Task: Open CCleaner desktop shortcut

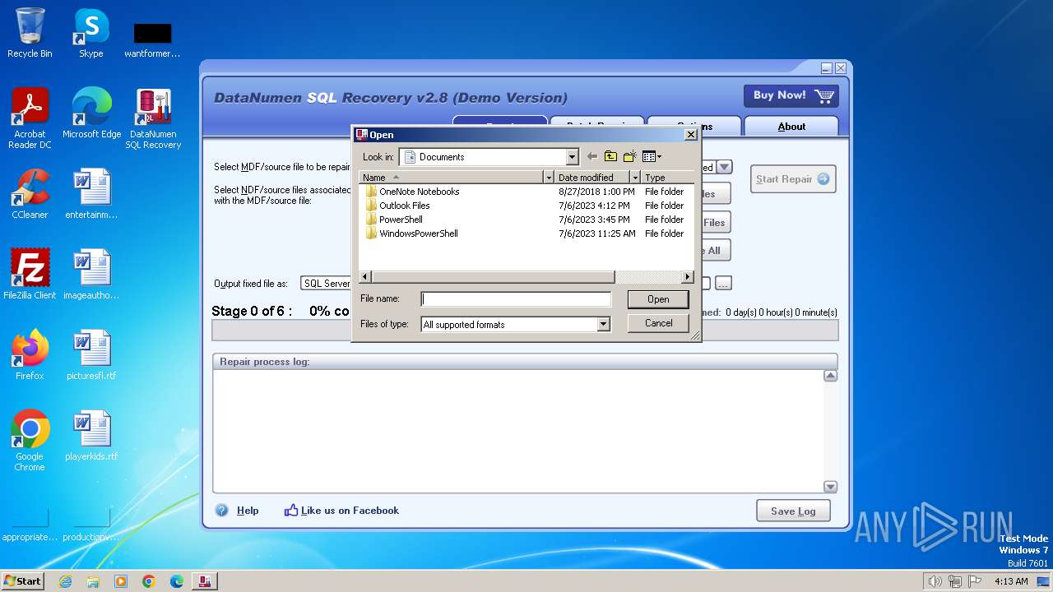Action: tap(30, 194)
